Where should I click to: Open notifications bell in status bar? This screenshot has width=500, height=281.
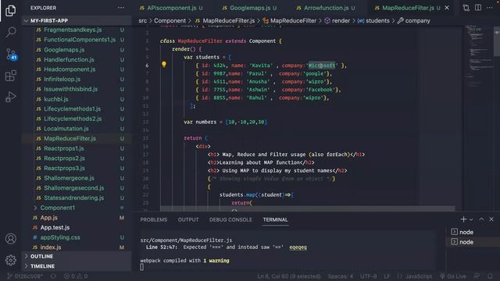[490, 276]
